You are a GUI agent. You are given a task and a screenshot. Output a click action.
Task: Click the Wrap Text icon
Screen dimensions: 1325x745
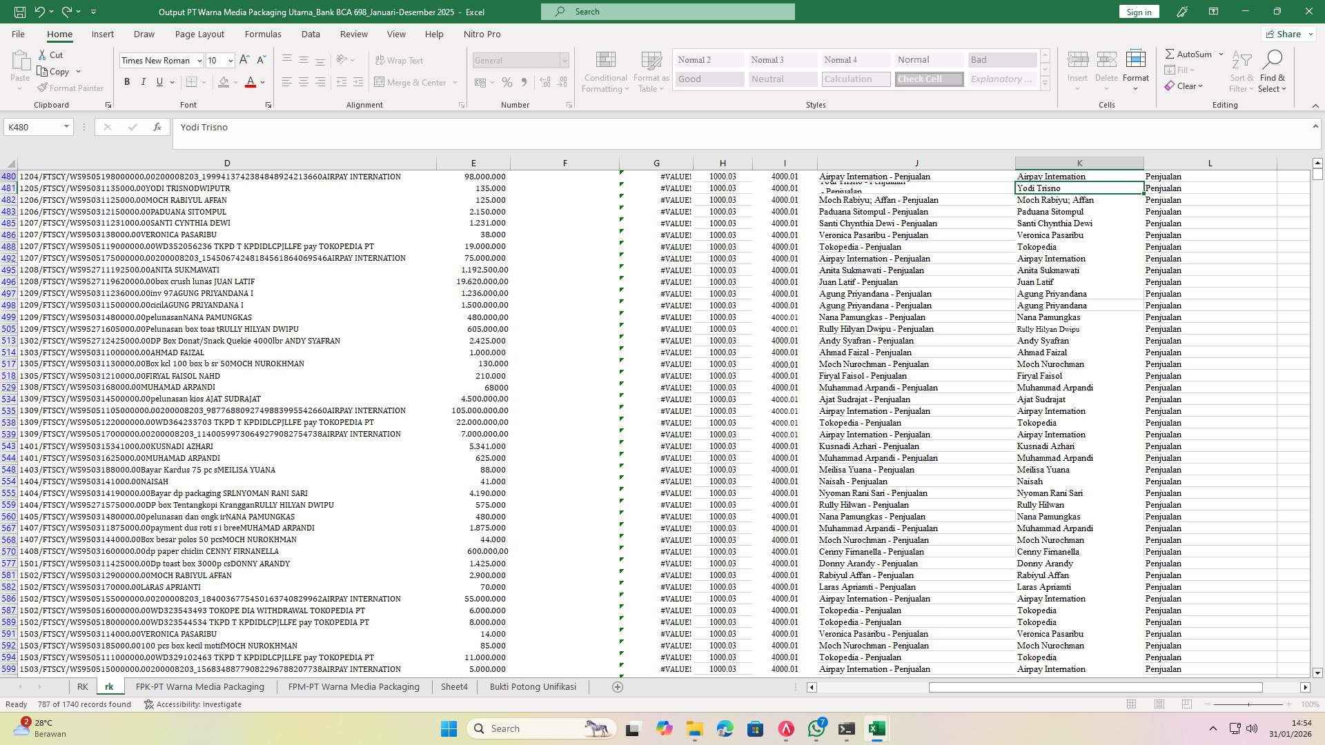point(400,60)
